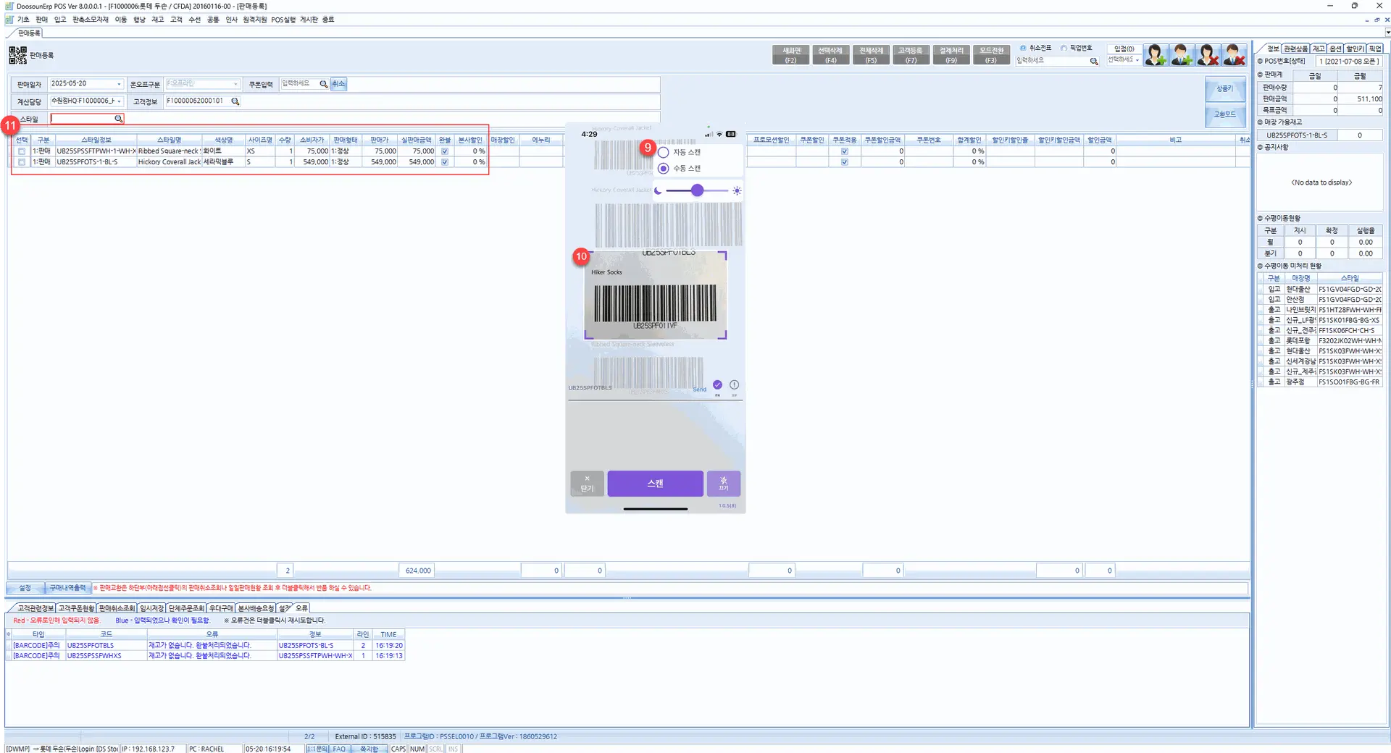Click the 취소 button next to 쿠폰입력
1391x753 pixels.
(339, 84)
